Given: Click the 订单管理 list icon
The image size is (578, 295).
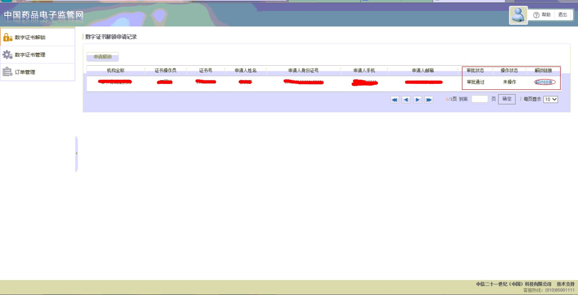Looking at the screenshot, I should tap(8, 72).
